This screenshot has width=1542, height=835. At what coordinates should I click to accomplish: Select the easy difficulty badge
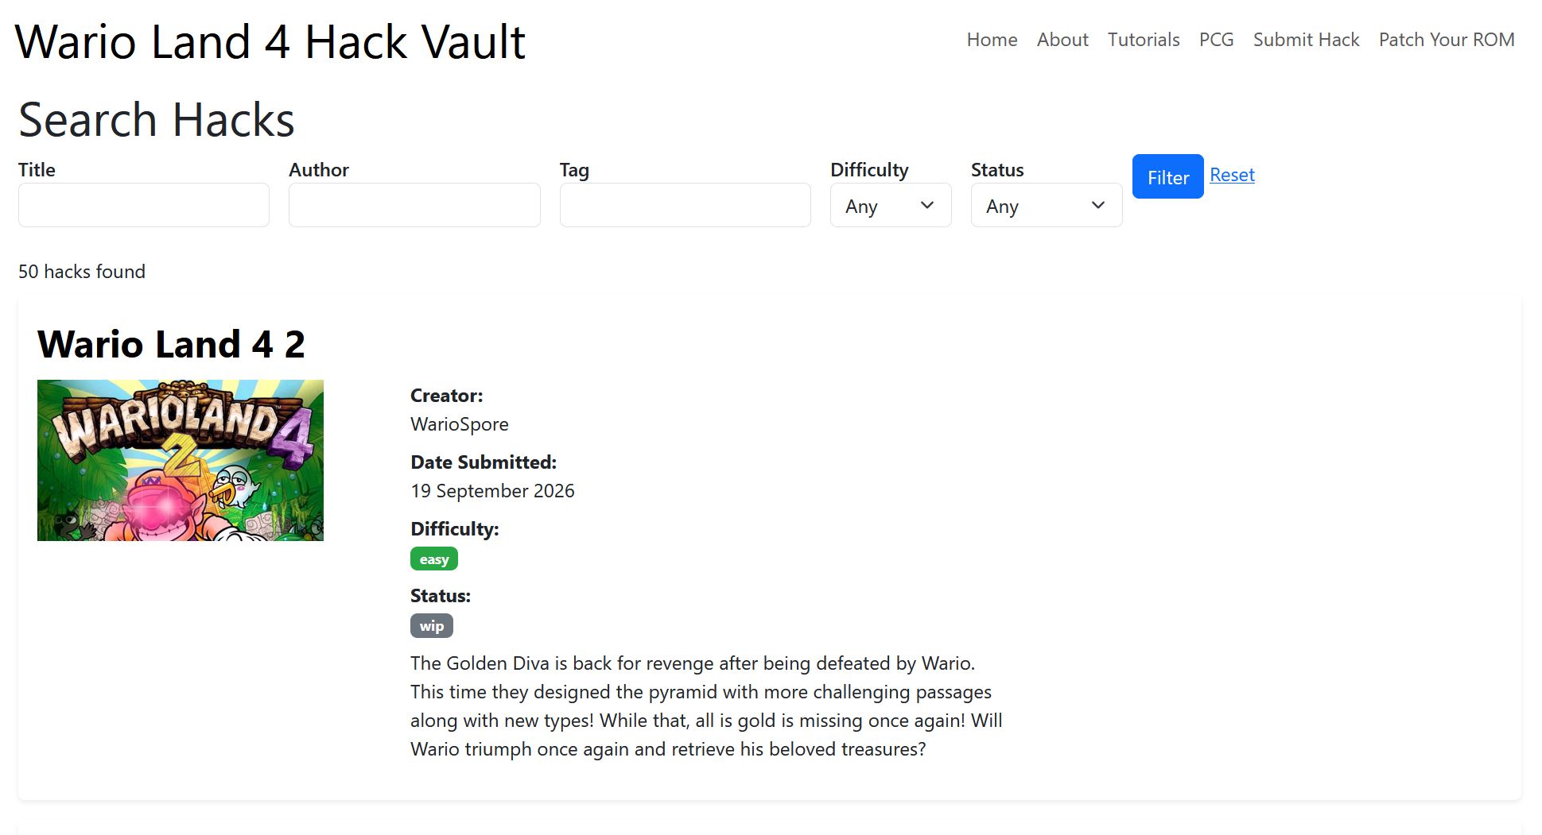(x=434, y=559)
